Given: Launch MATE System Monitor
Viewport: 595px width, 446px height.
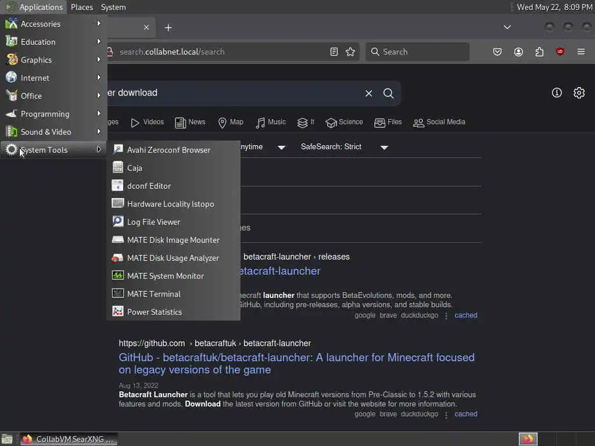Looking at the screenshot, I should coord(173,276).
